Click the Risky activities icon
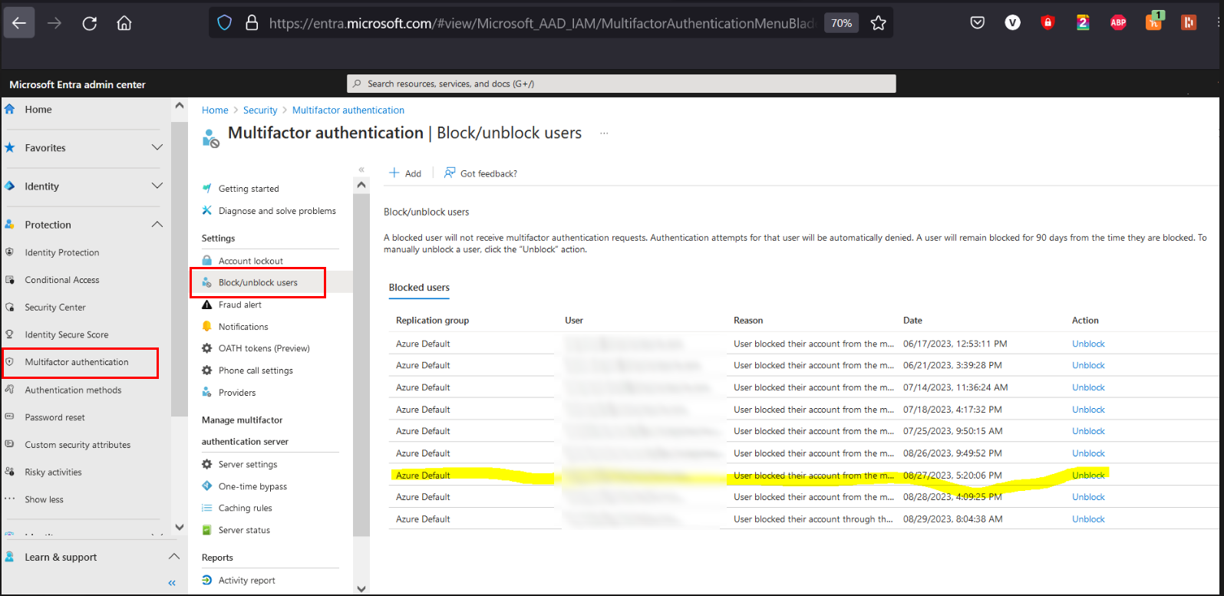This screenshot has width=1224, height=596. (x=10, y=472)
